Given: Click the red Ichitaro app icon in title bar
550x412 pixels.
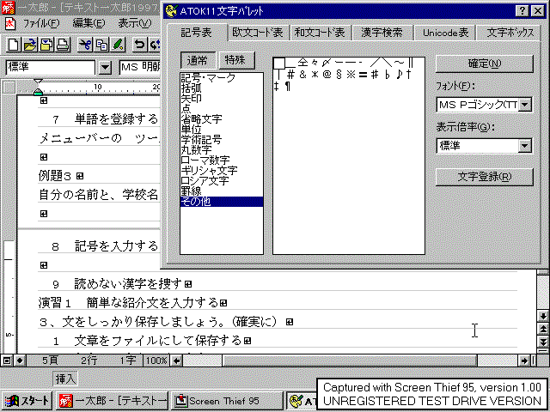Looking at the screenshot, I should 9,8.
